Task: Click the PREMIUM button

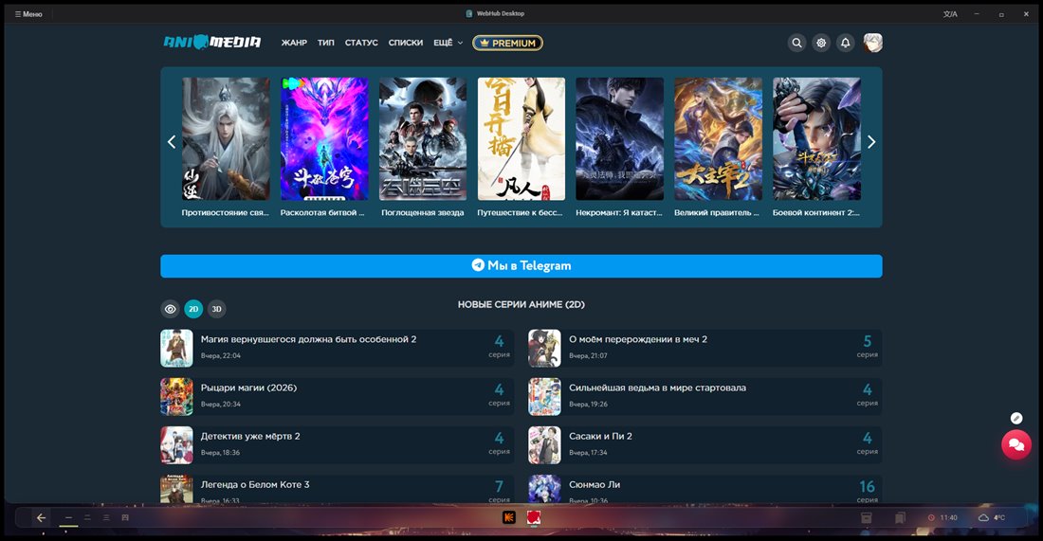Action: [507, 44]
